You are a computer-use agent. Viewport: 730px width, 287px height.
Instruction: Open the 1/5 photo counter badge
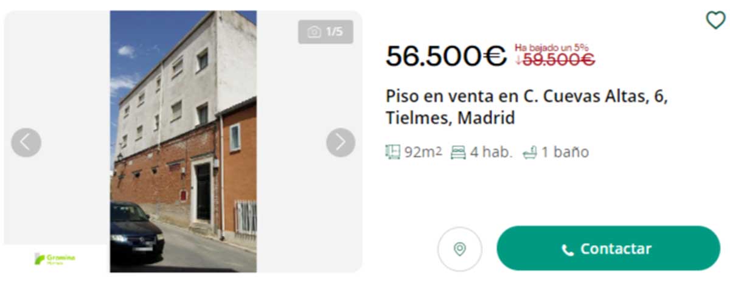(325, 32)
